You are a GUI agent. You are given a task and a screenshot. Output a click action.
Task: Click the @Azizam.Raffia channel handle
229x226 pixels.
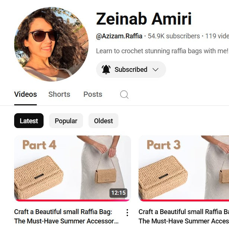pyautogui.click(x=119, y=36)
